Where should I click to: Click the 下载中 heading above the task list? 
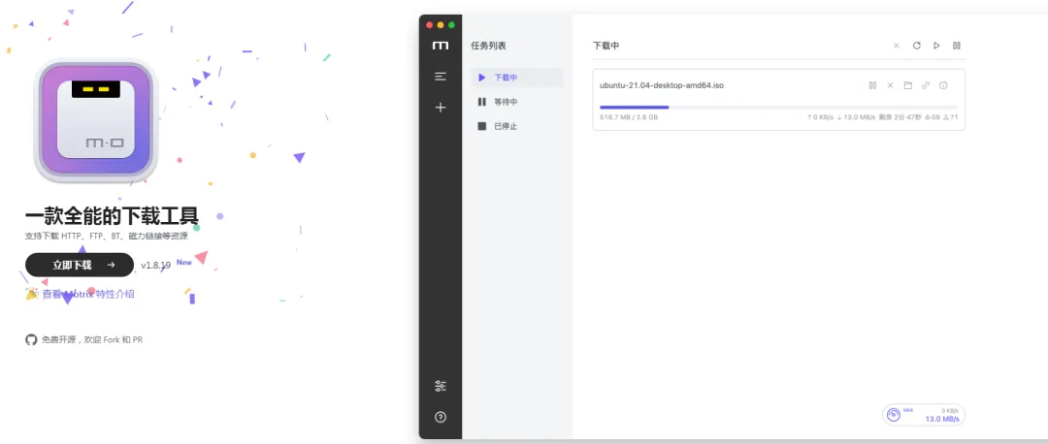point(606,46)
